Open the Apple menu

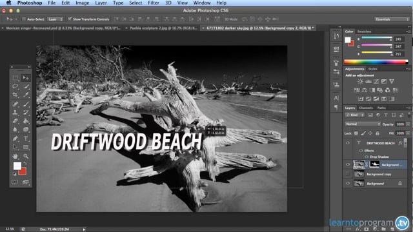pyautogui.click(x=9, y=3)
